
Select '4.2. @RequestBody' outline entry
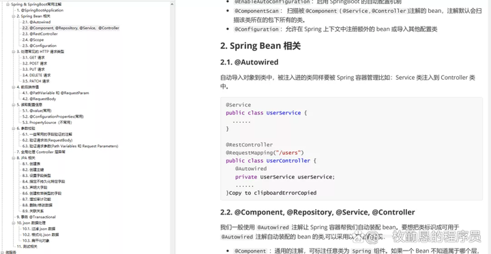pyautogui.click(x=39, y=99)
